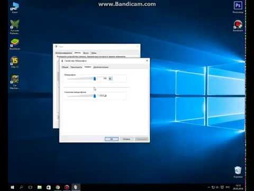Image resolution: width=254 pixels, height=191 pixels.
Task: Click the Windows Start button
Action: pyautogui.click(x=12, y=187)
